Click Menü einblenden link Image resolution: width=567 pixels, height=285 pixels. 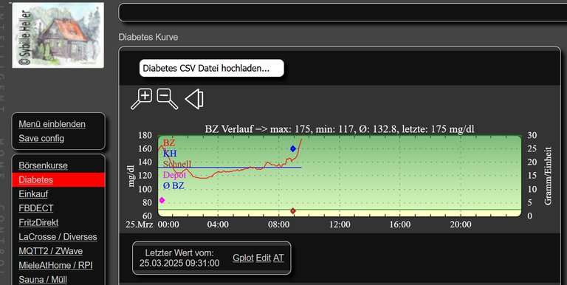click(52, 124)
